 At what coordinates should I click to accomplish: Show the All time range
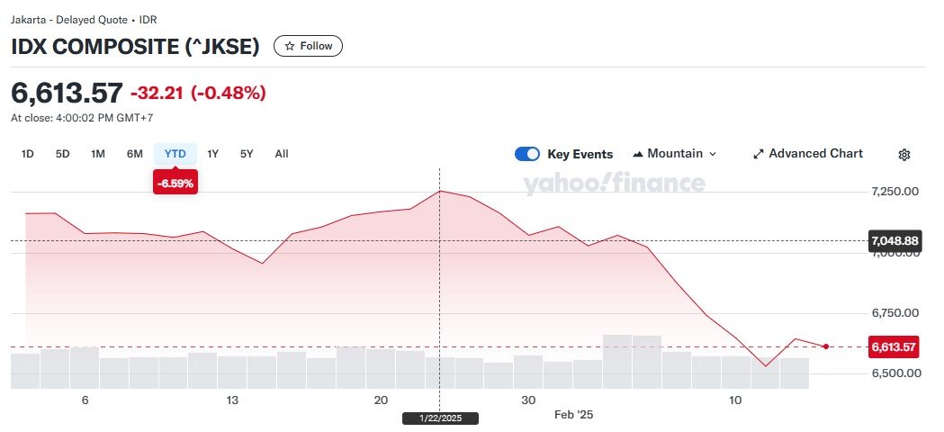282,154
